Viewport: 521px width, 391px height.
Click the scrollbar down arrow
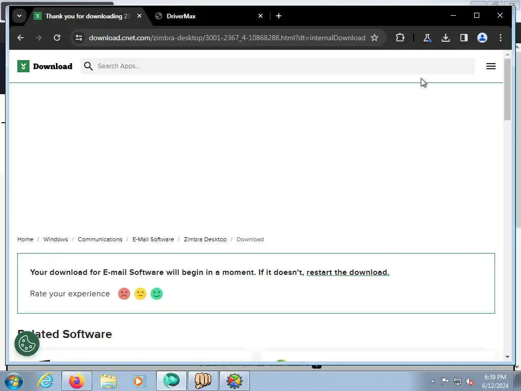[x=507, y=357]
